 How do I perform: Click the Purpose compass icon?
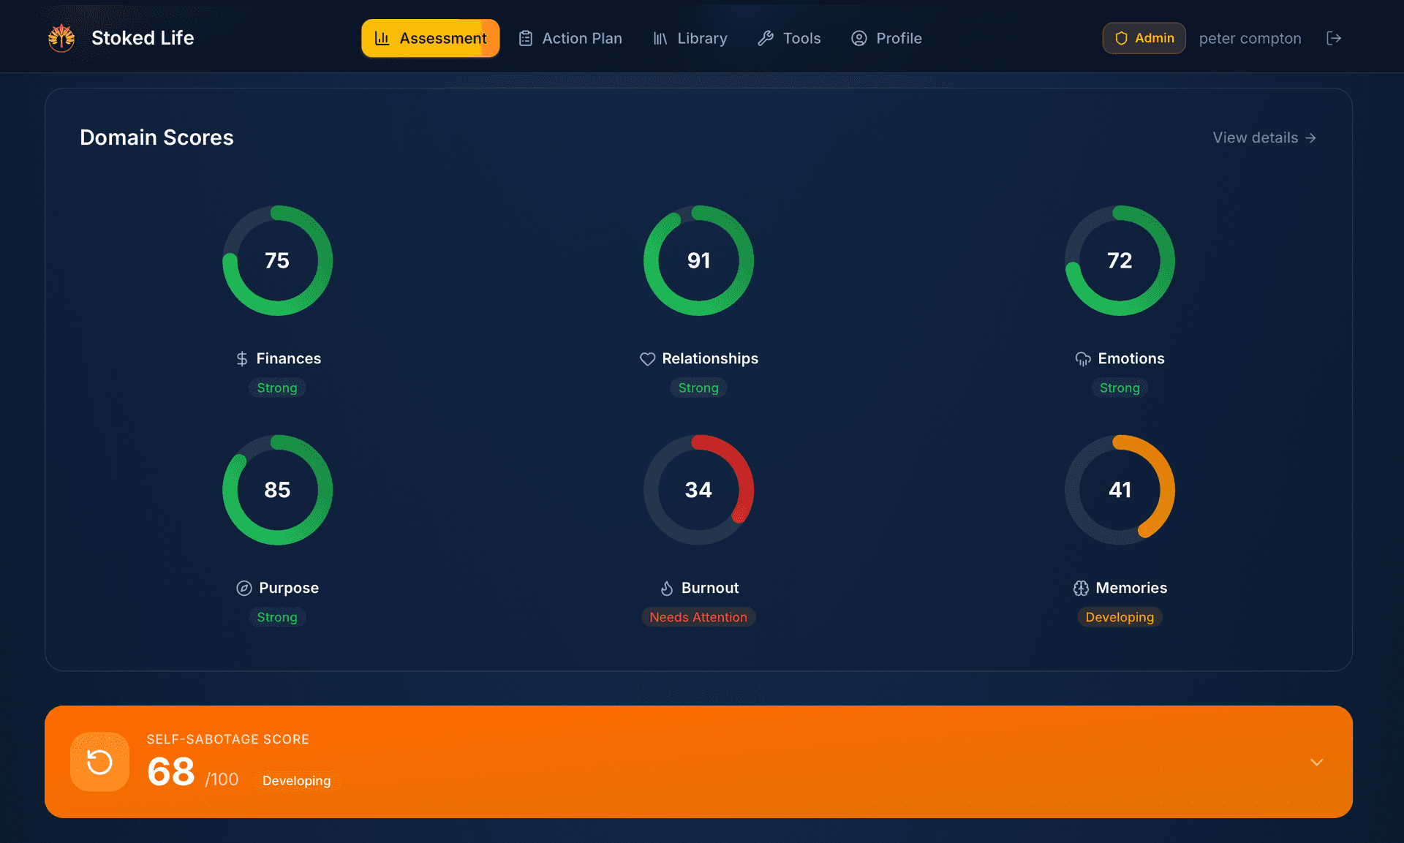coord(243,587)
